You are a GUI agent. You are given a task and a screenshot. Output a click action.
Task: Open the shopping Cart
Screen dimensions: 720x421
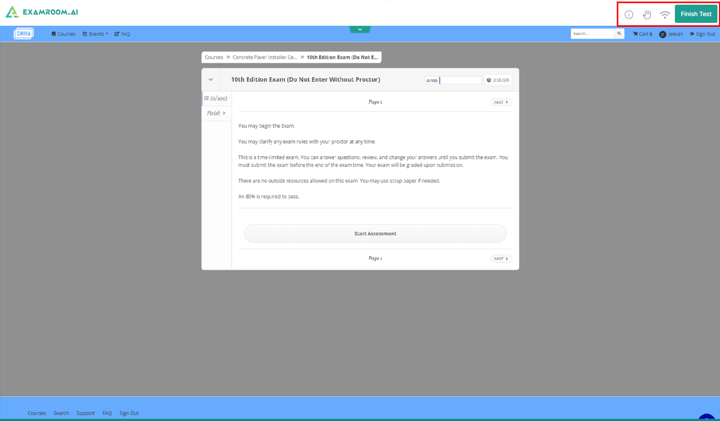point(643,34)
